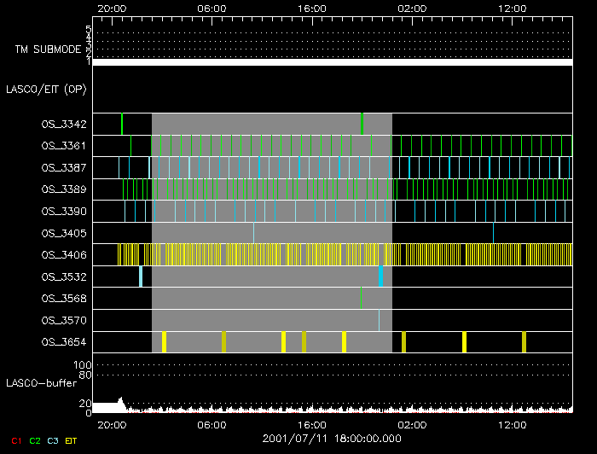
Task: Click the red C1 legend label
Action: (14, 440)
